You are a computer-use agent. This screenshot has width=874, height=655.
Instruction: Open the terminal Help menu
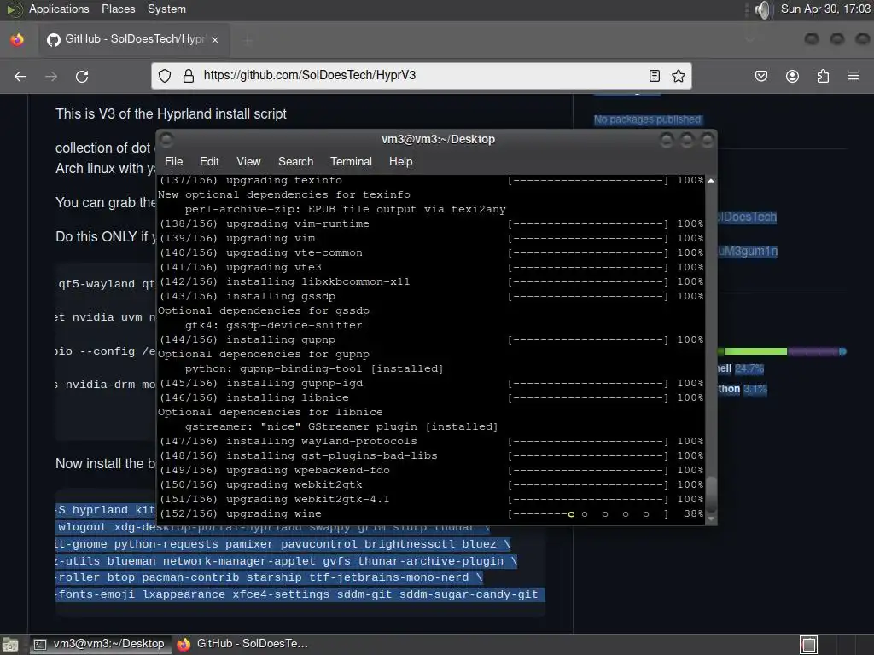pyautogui.click(x=401, y=161)
